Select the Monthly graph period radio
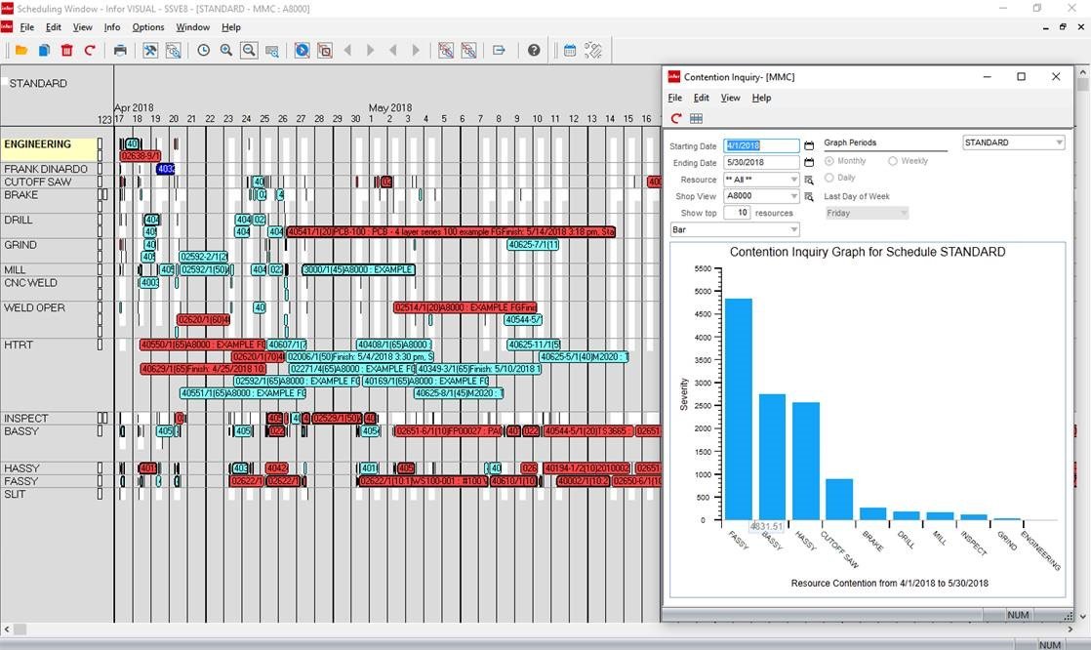1091x650 pixels. [x=829, y=161]
